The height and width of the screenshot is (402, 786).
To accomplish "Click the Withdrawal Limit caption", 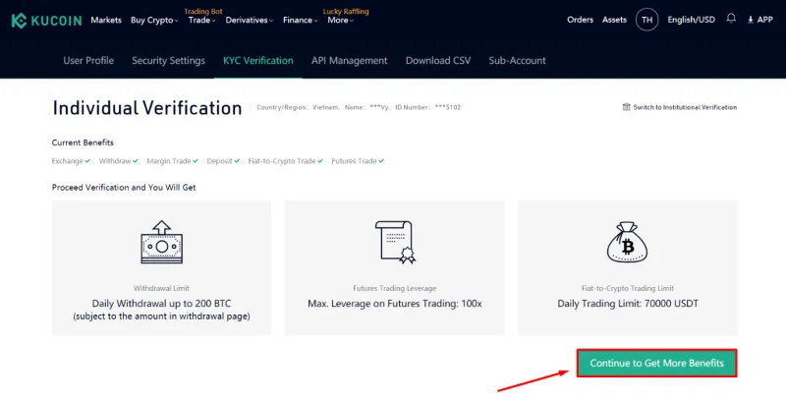I will tap(161, 288).
